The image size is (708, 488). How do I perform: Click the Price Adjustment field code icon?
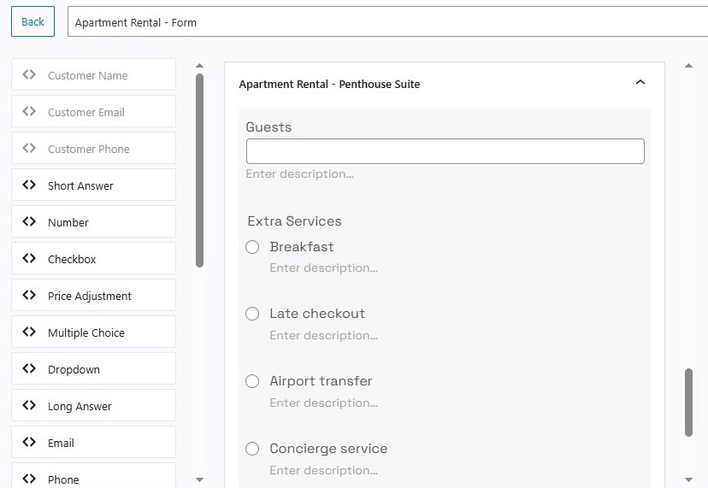pos(29,295)
